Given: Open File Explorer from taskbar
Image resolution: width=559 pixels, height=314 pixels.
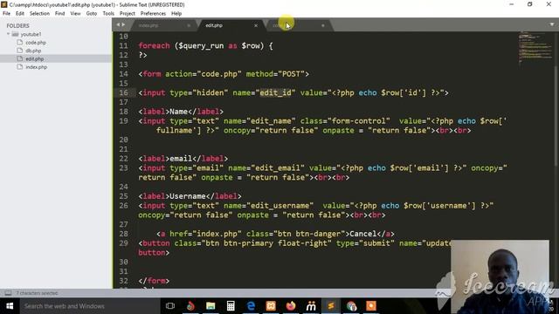Looking at the screenshot, I should click(210, 306).
